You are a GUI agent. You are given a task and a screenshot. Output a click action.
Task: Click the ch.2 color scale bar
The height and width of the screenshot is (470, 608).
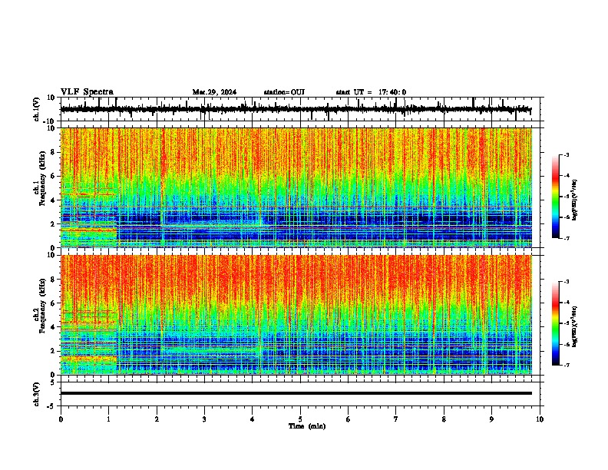556,323
